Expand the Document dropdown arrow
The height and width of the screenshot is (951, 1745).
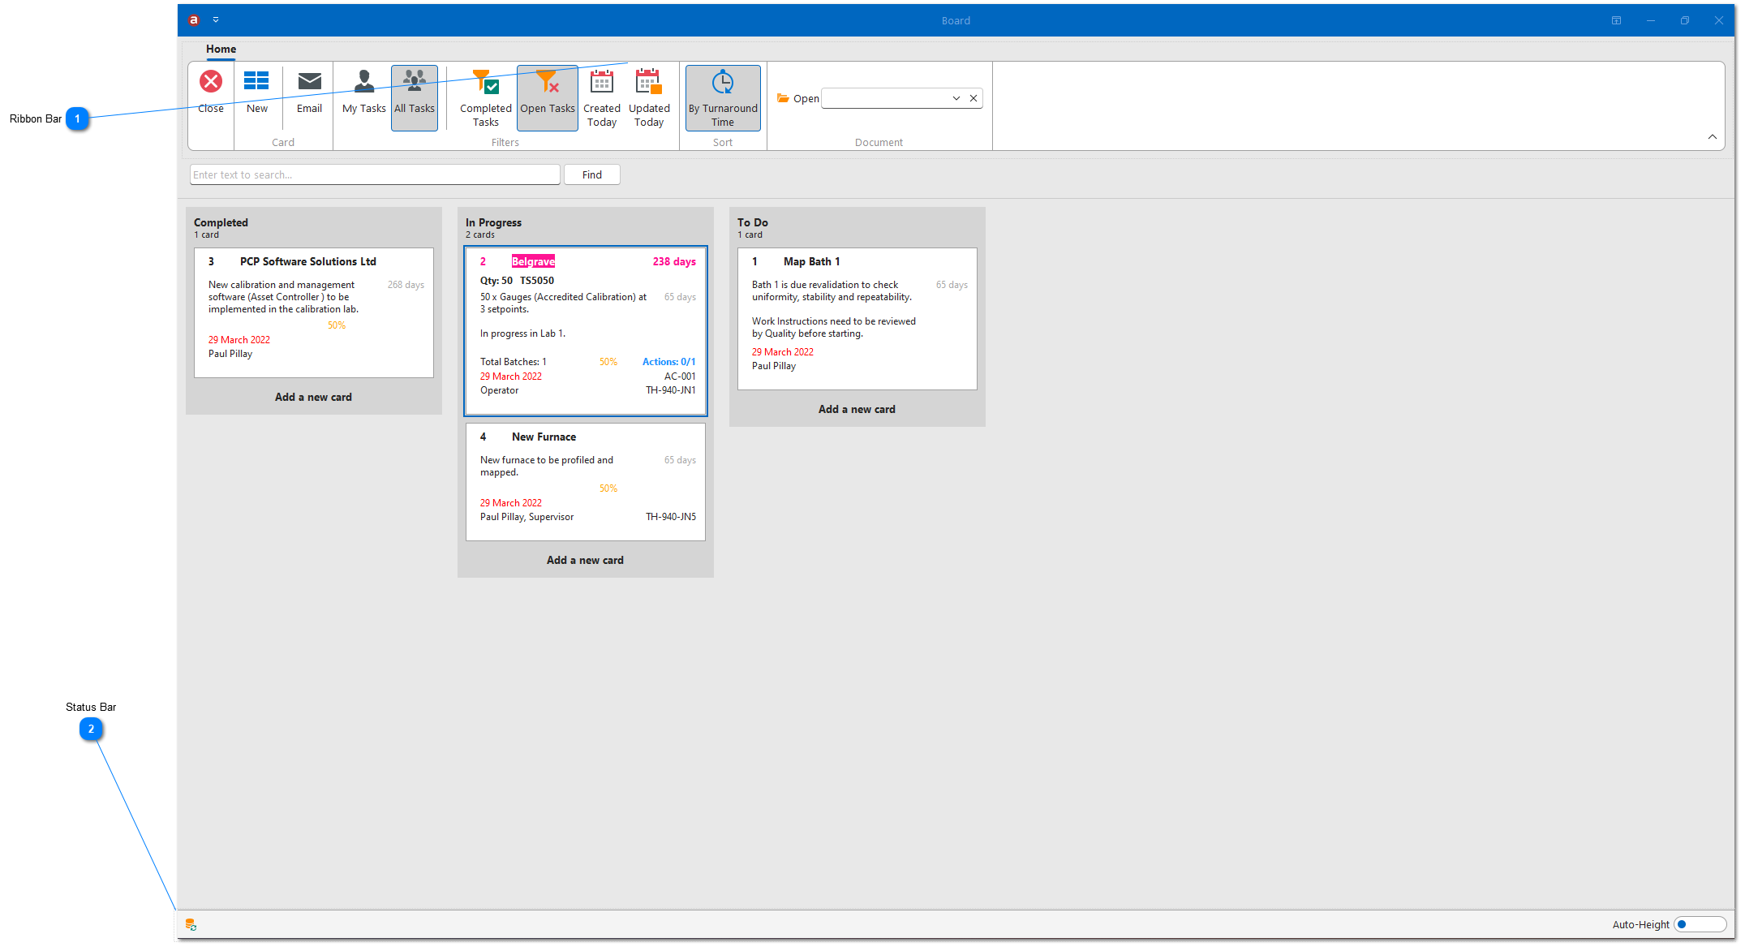[956, 98]
